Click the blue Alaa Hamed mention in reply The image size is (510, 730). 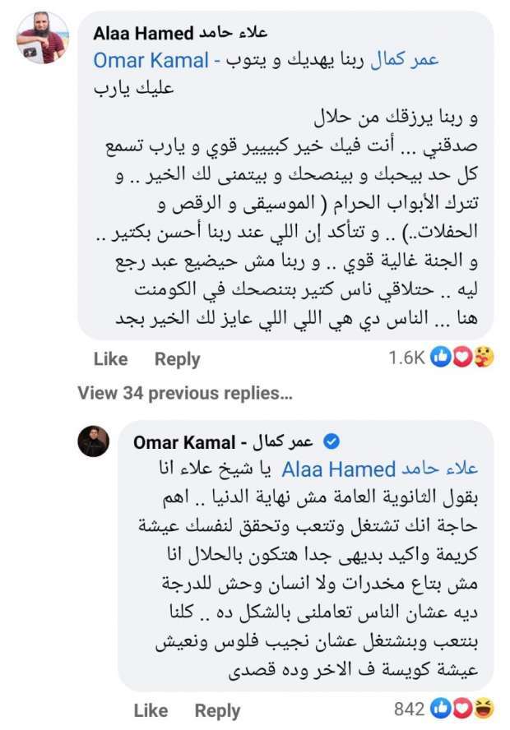[379, 469]
